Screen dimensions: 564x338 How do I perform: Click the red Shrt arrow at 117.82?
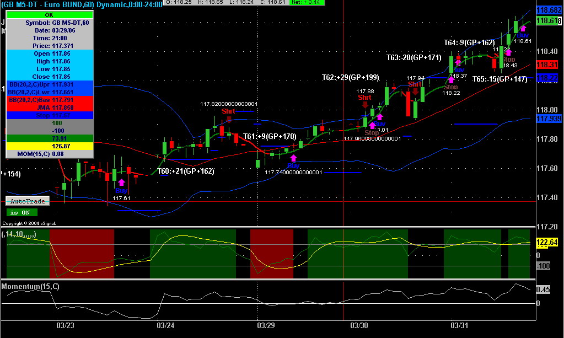point(229,120)
